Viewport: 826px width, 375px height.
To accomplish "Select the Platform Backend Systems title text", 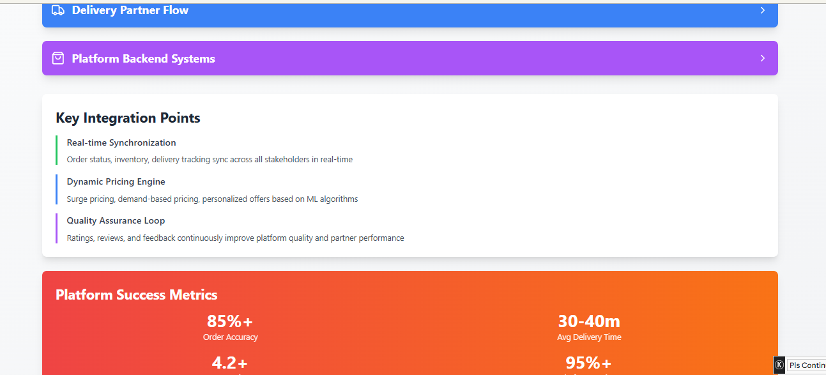I will pos(143,59).
